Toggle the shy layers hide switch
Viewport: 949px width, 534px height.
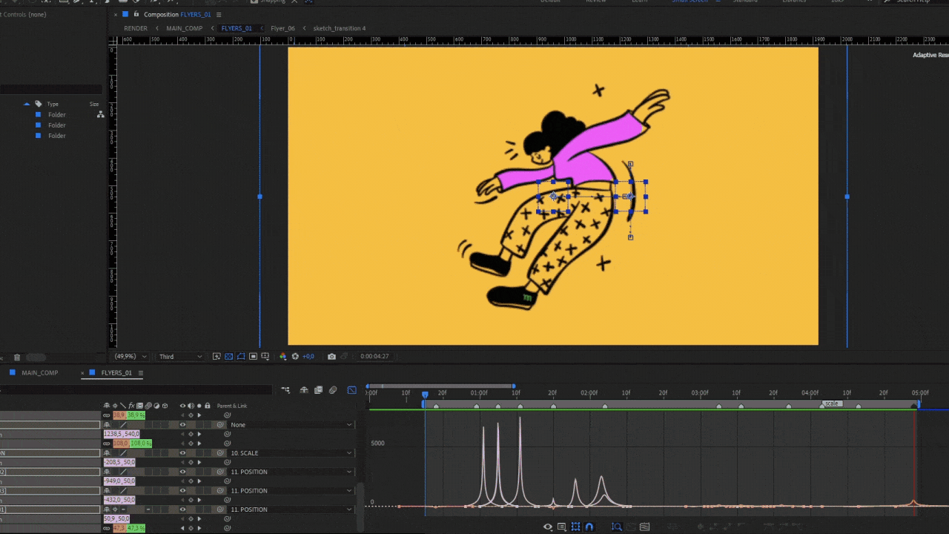pyautogui.click(x=304, y=390)
